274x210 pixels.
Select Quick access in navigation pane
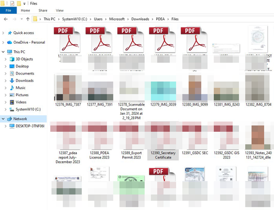[x=24, y=33]
